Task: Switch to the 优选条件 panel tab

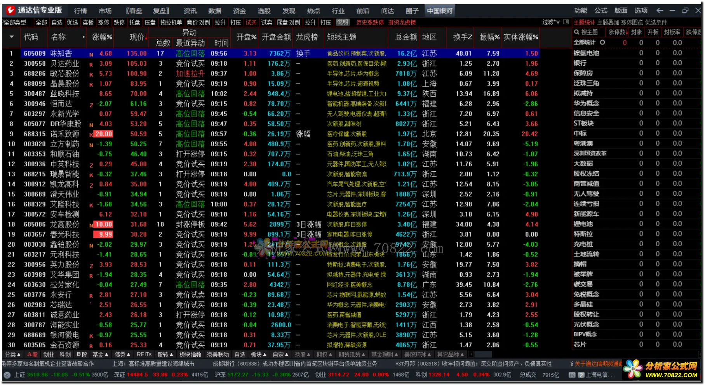Action: click(656, 23)
